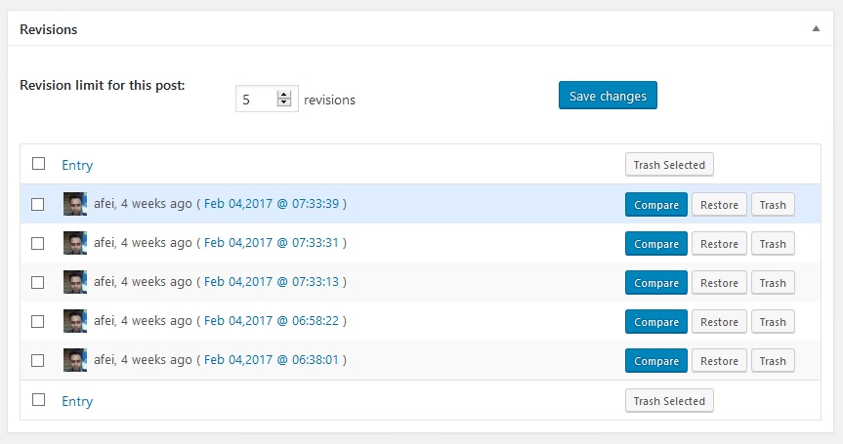
Task: Increase revision limit with the up spinner arrow
Action: coord(284,95)
